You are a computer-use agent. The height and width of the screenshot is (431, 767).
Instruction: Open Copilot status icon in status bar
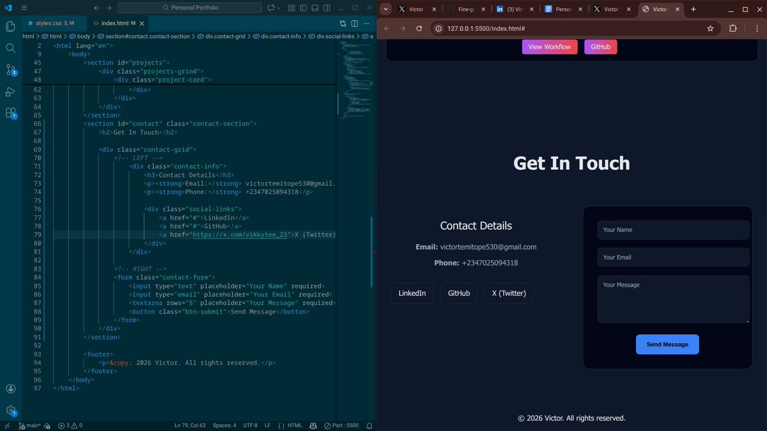pyautogui.click(x=313, y=425)
